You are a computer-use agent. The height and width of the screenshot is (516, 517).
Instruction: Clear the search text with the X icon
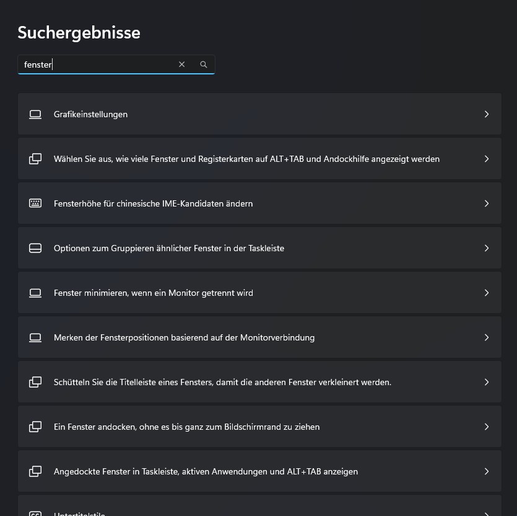tap(181, 64)
